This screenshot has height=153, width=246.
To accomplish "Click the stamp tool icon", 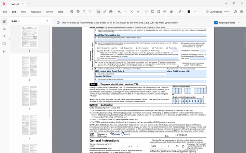I will pos(171,12).
